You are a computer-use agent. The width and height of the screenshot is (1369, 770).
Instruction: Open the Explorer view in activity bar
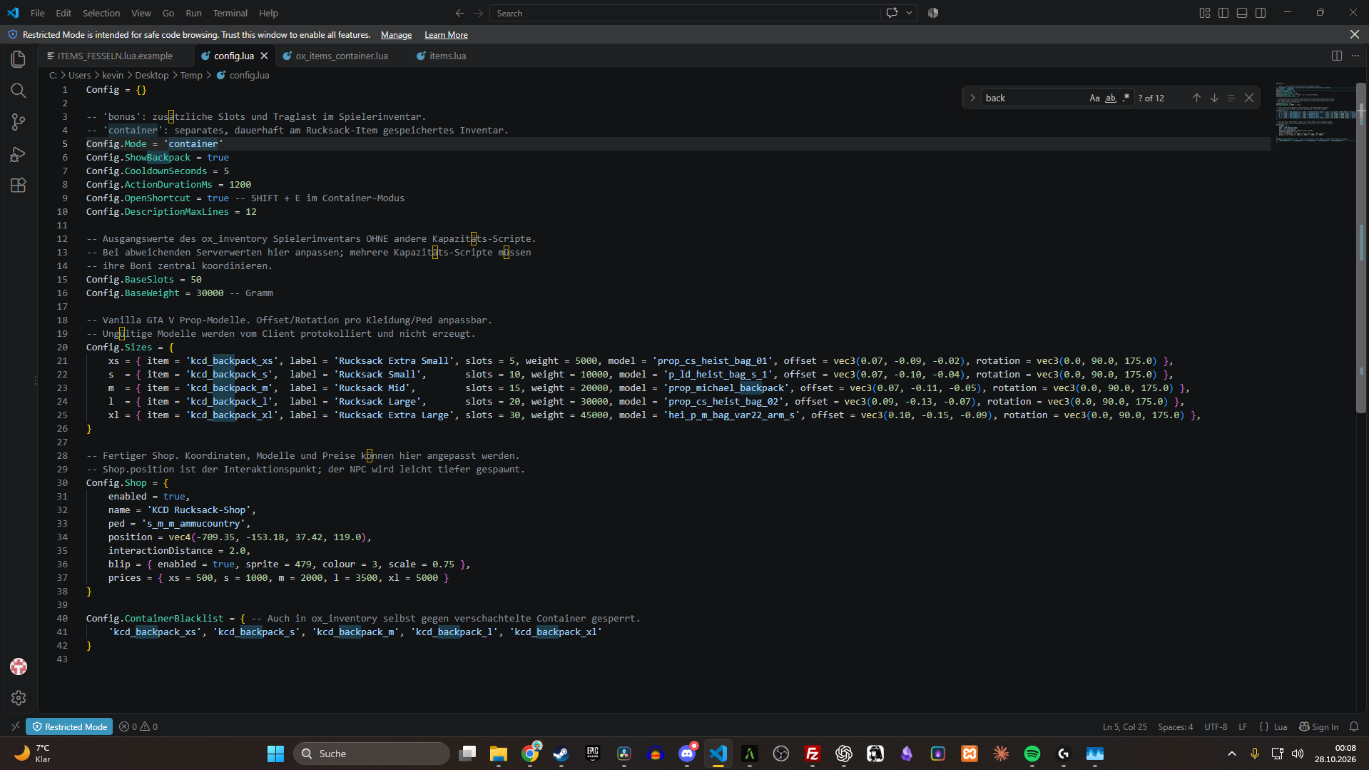coord(19,59)
